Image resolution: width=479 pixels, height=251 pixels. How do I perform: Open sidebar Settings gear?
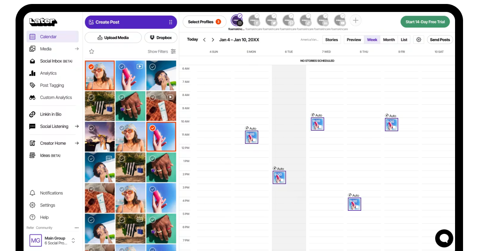[32, 205]
